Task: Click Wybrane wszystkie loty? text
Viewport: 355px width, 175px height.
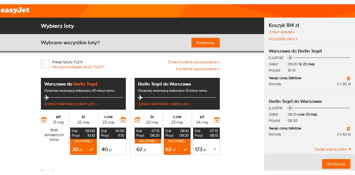Action: pyautogui.click(x=70, y=43)
